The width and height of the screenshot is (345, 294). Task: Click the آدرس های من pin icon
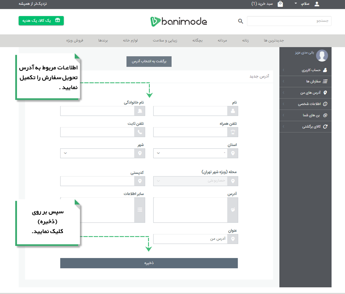[x=325, y=93]
